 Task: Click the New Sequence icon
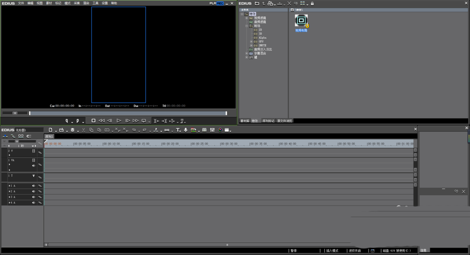coord(50,130)
